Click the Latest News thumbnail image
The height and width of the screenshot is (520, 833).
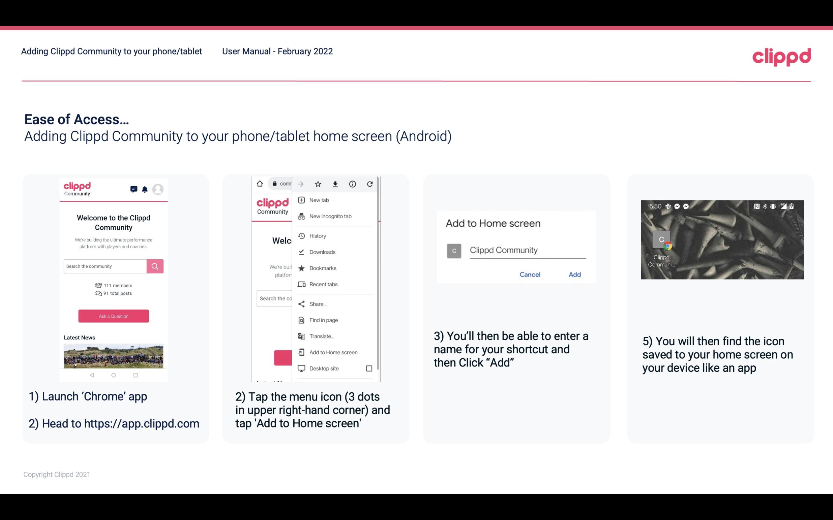(113, 356)
